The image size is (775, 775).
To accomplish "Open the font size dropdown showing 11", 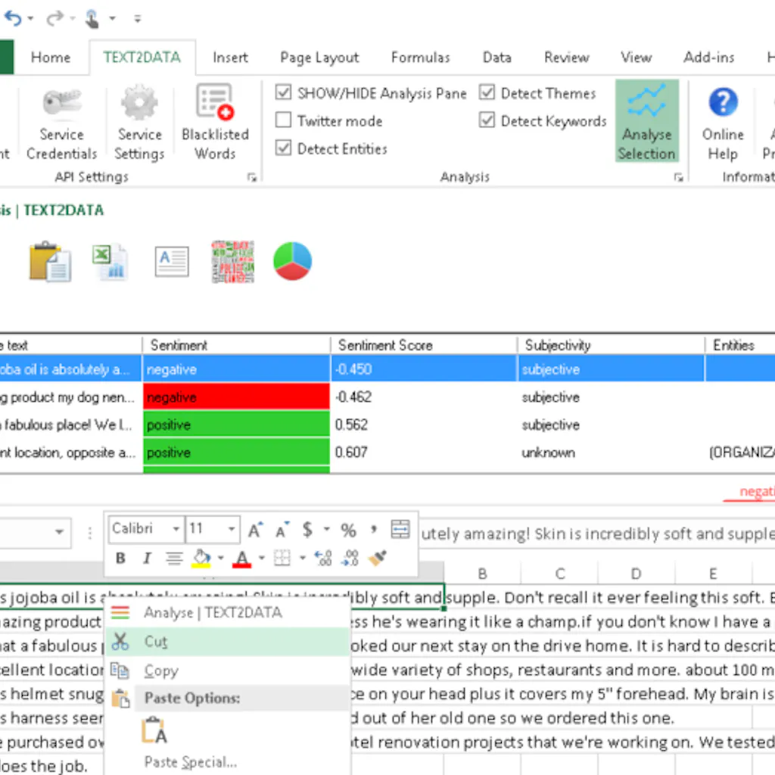I will point(229,529).
